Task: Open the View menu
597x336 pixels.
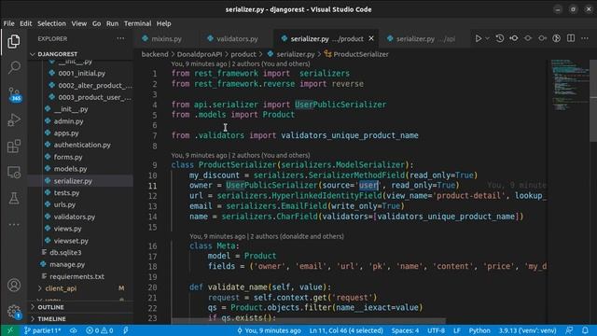Action: 79,23
